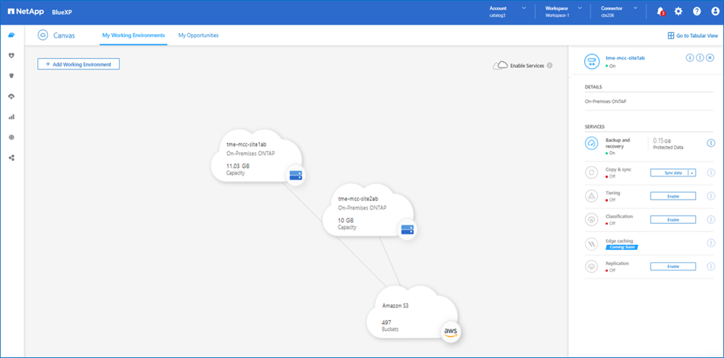Open the settings gear icon
724x358 pixels.
(x=678, y=12)
